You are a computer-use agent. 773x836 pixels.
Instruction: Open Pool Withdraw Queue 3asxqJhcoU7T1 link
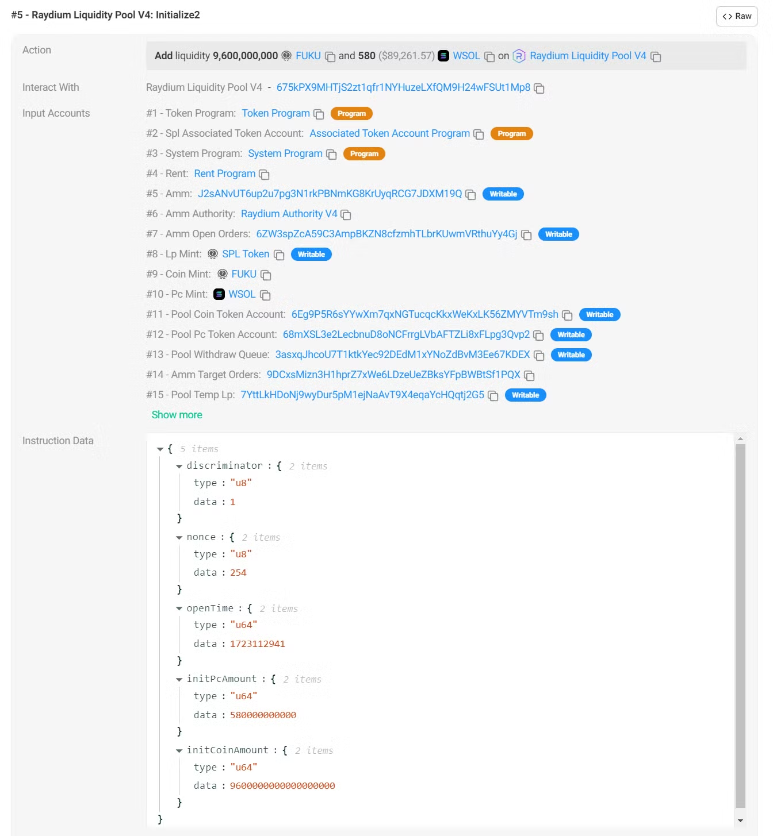click(403, 355)
